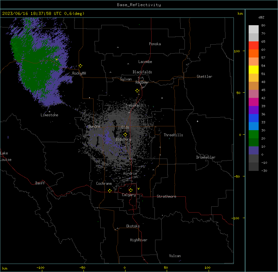Click the ThreeHills label
The width and height of the screenshot is (278, 272).
pyautogui.click(x=173, y=135)
